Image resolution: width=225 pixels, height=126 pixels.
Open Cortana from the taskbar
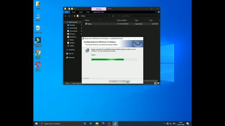tap(85, 124)
